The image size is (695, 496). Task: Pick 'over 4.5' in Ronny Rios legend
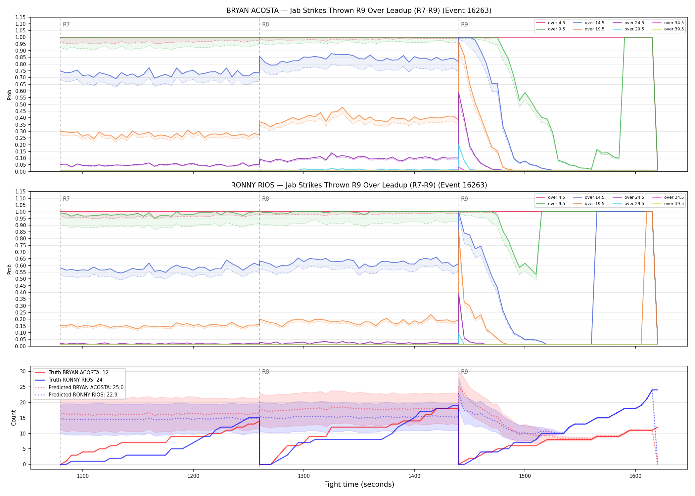pyautogui.click(x=551, y=197)
